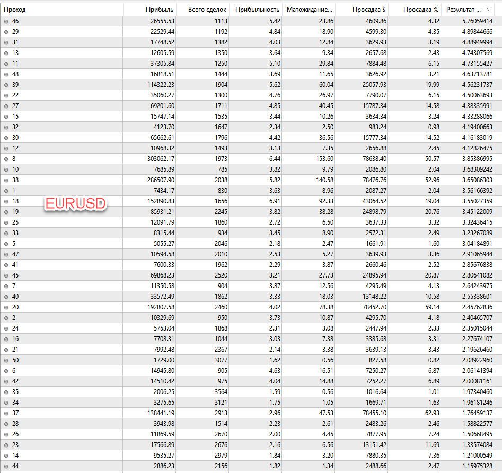Screen dimensions: 502x473
Task: Select result value 4.19400663
Action: 477,127
